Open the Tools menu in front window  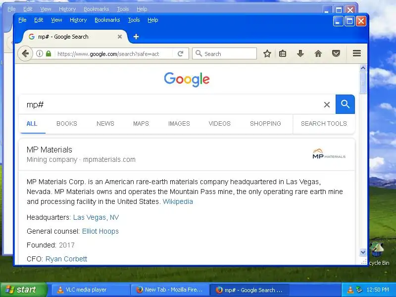click(x=134, y=20)
